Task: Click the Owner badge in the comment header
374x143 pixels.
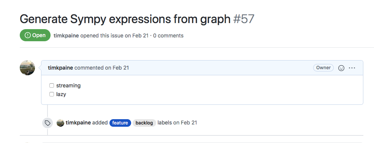Action: click(323, 68)
